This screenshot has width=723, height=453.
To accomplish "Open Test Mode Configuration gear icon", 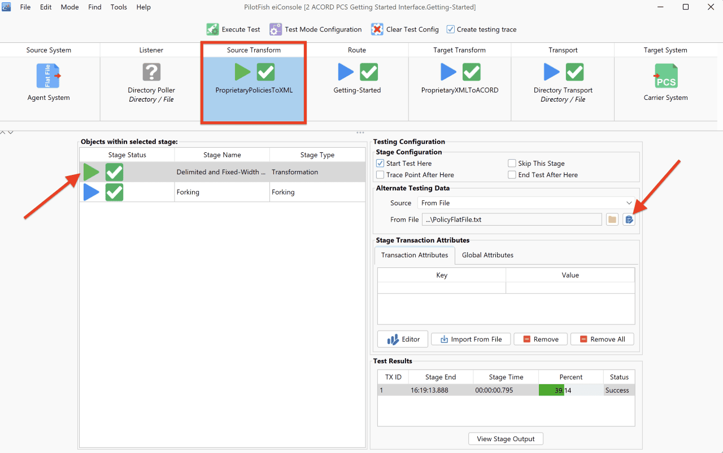I will [276, 29].
